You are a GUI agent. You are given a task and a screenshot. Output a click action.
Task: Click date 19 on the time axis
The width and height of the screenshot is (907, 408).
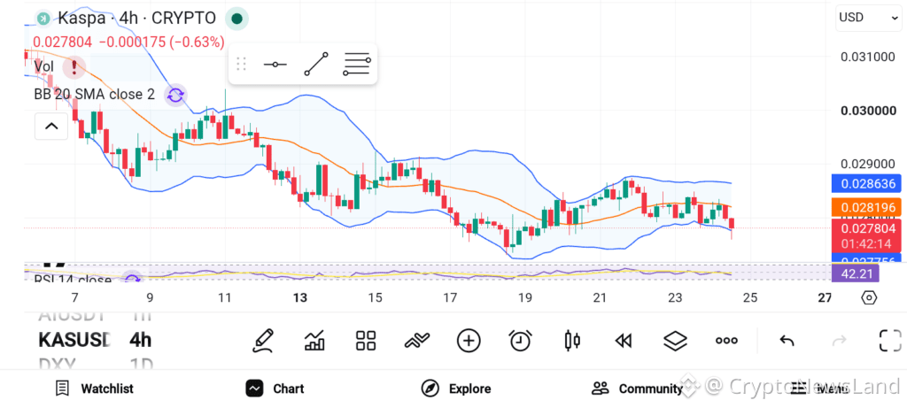524,297
